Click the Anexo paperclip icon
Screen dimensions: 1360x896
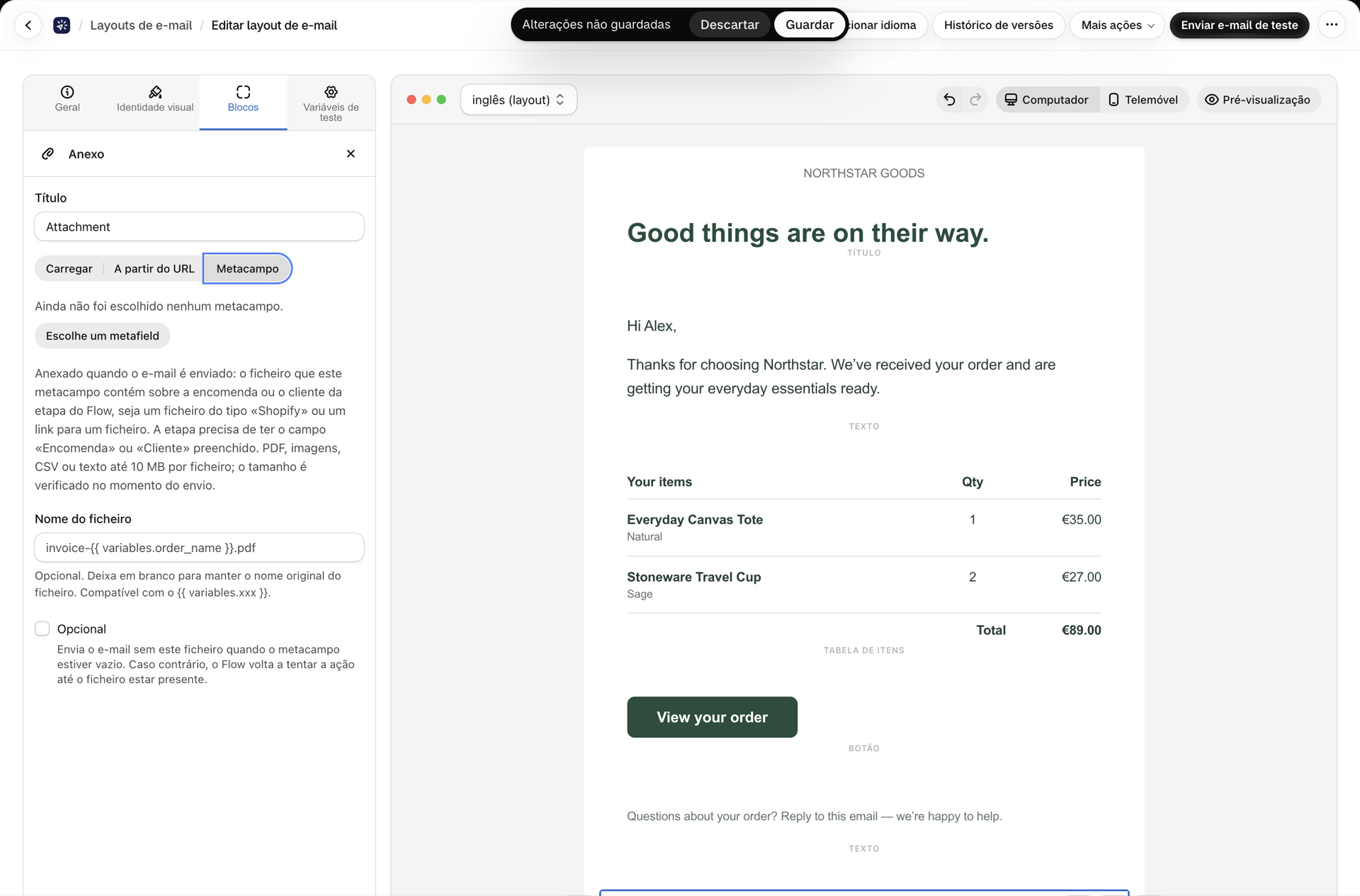47,154
